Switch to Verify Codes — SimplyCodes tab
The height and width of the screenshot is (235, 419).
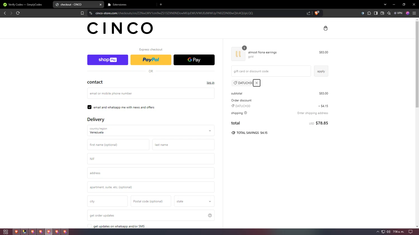25,4
